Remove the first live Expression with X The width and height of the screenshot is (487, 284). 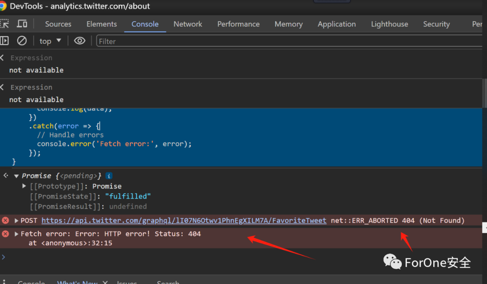2,58
